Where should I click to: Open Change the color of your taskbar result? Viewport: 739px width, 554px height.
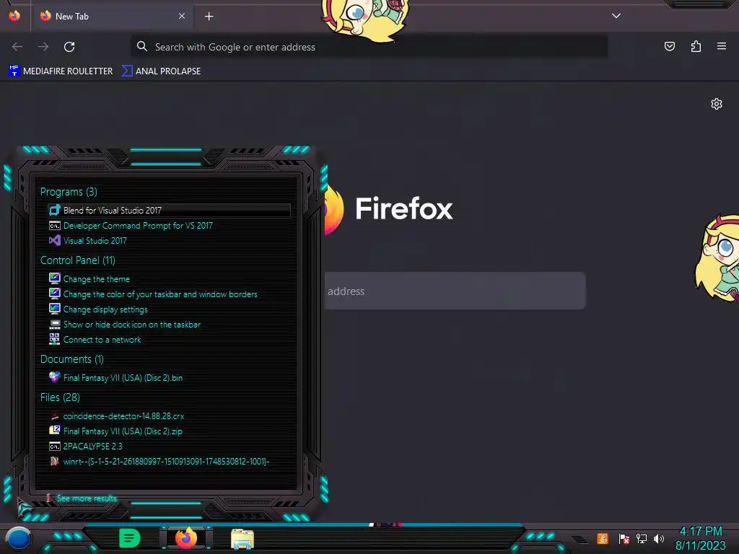pos(160,294)
